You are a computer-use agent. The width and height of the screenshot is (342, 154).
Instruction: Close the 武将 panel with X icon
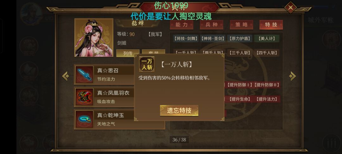click(x=290, y=8)
